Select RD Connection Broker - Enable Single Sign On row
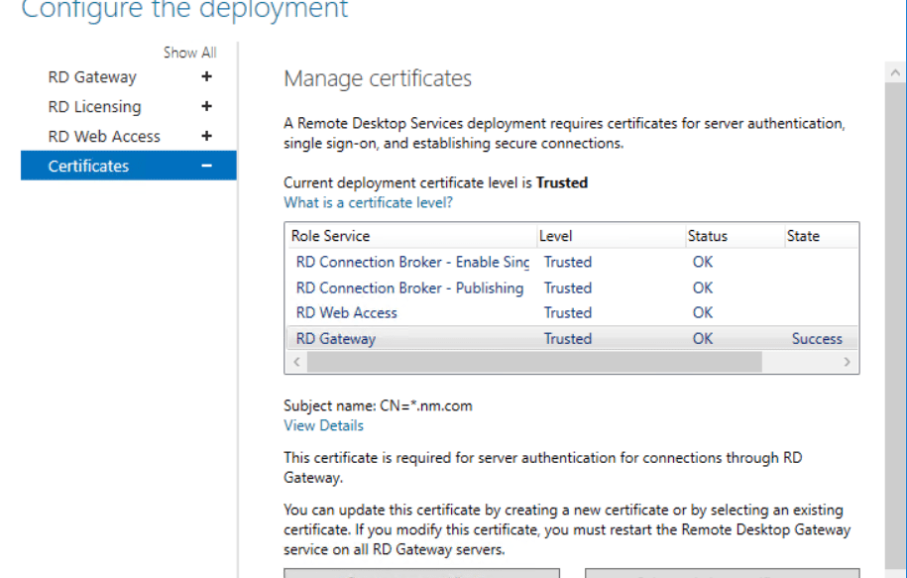This screenshot has height=578, width=907. coord(412,263)
